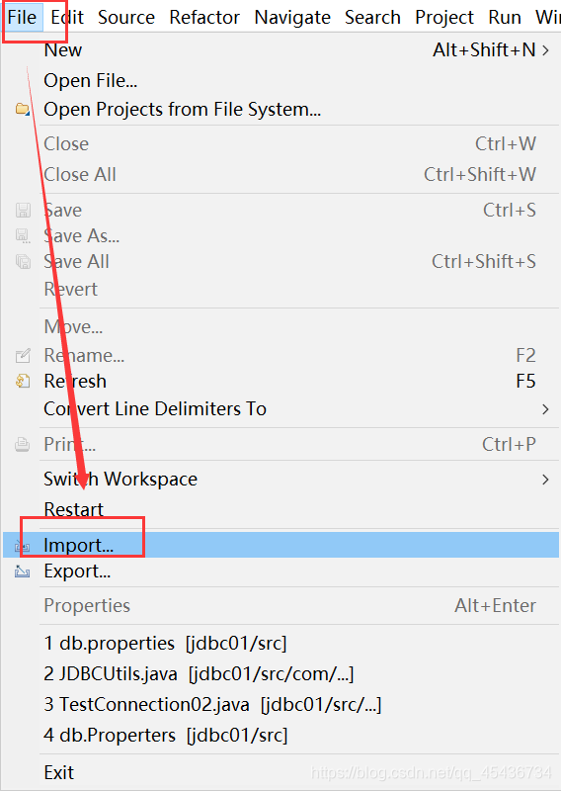This screenshot has height=791, width=561.
Task: Expand the New submenu arrow
Action: pos(545,50)
